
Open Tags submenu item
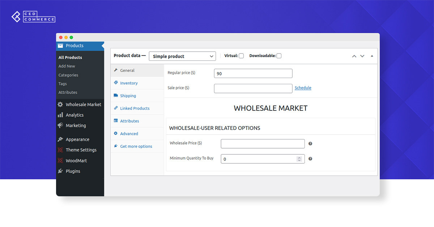63,84
